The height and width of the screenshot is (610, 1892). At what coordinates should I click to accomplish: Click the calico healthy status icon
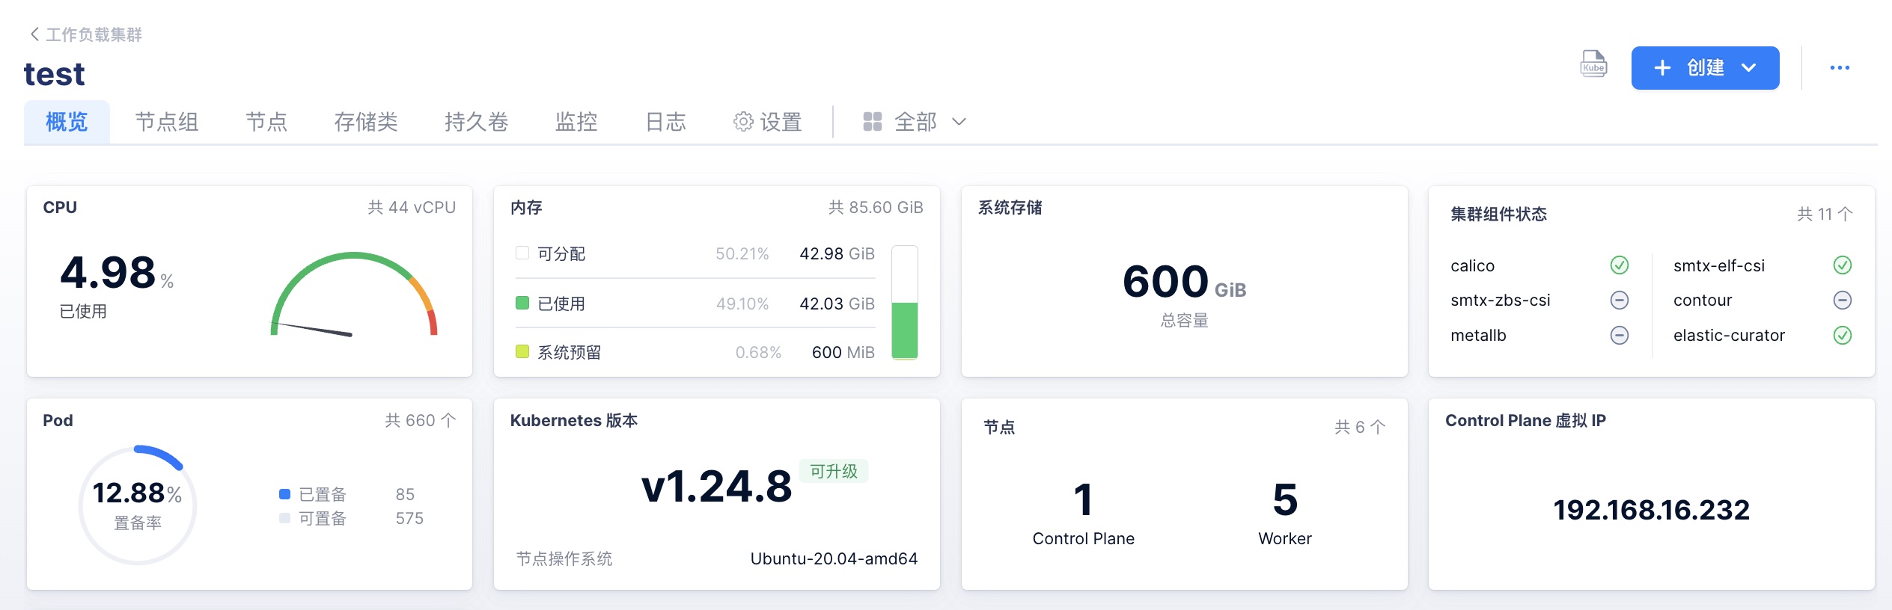1620,265
